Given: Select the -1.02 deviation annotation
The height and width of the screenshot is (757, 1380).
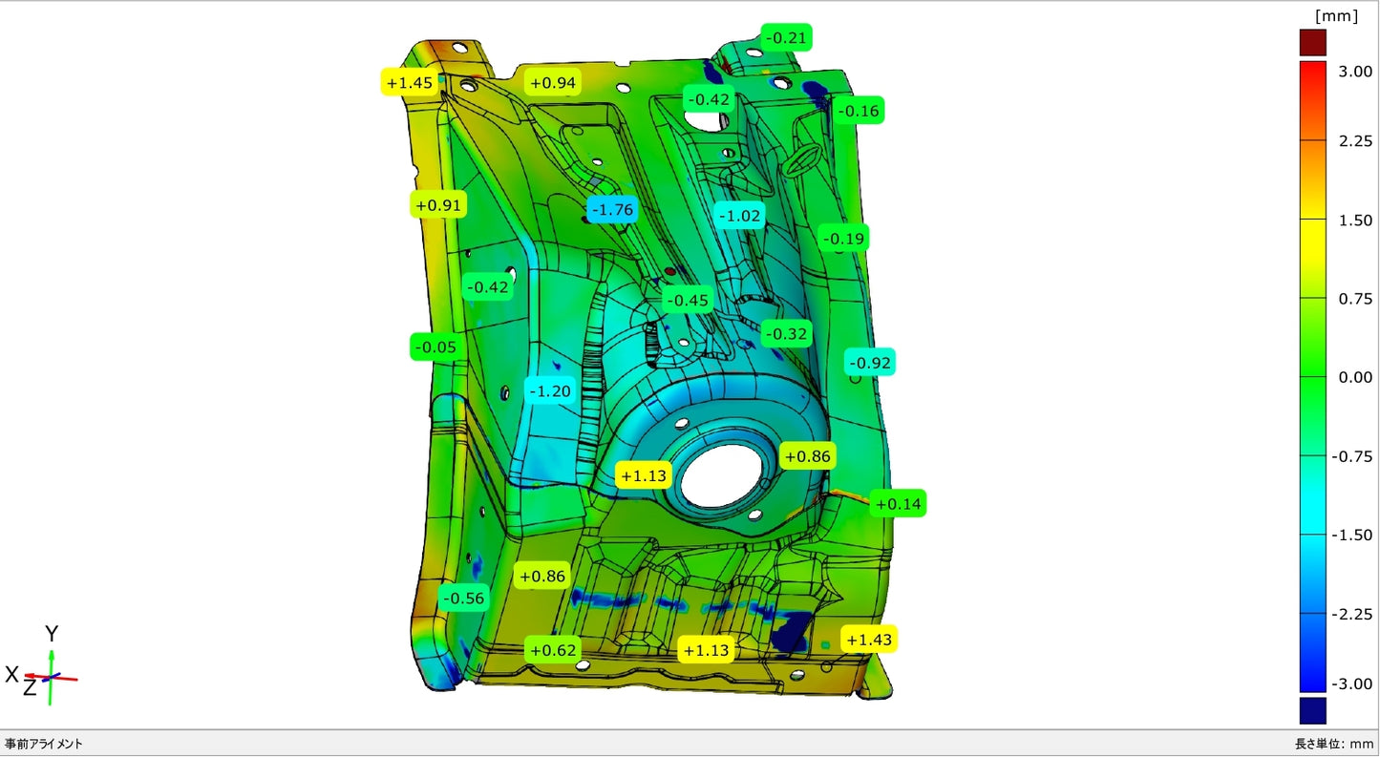Looking at the screenshot, I should pyautogui.click(x=740, y=216).
